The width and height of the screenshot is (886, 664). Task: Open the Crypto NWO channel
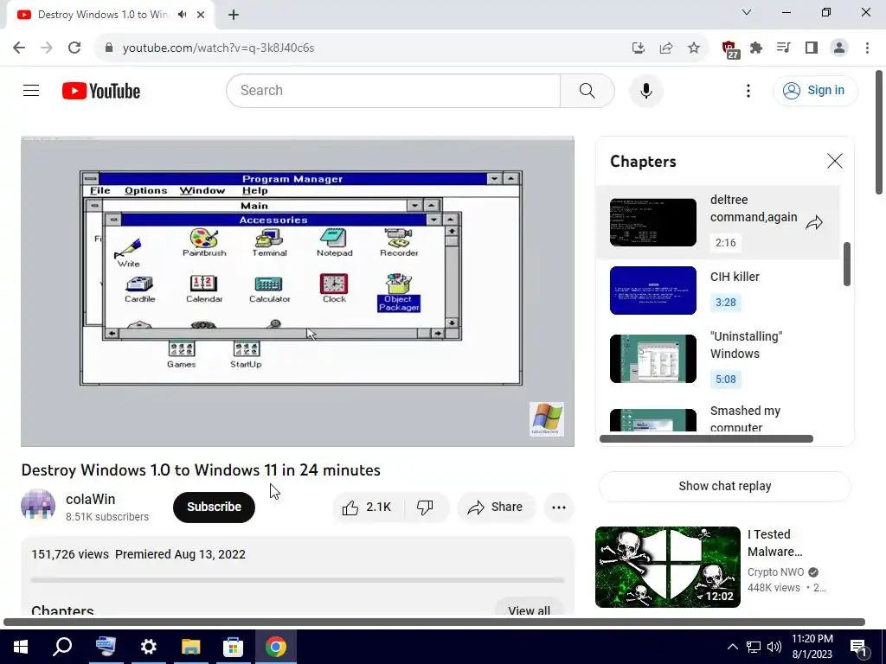tap(775, 572)
